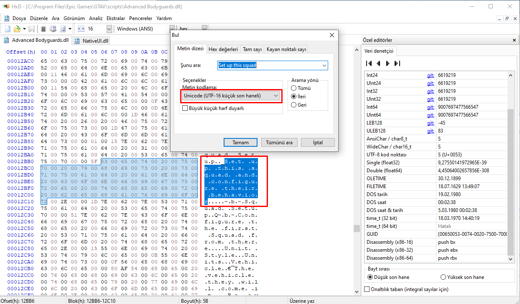Click the HxD document icon beside Dosya menu
The height and width of the screenshot is (304, 520).
pos(7,18)
